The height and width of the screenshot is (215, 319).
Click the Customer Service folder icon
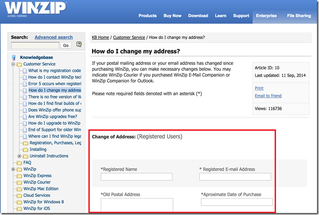(19, 64)
